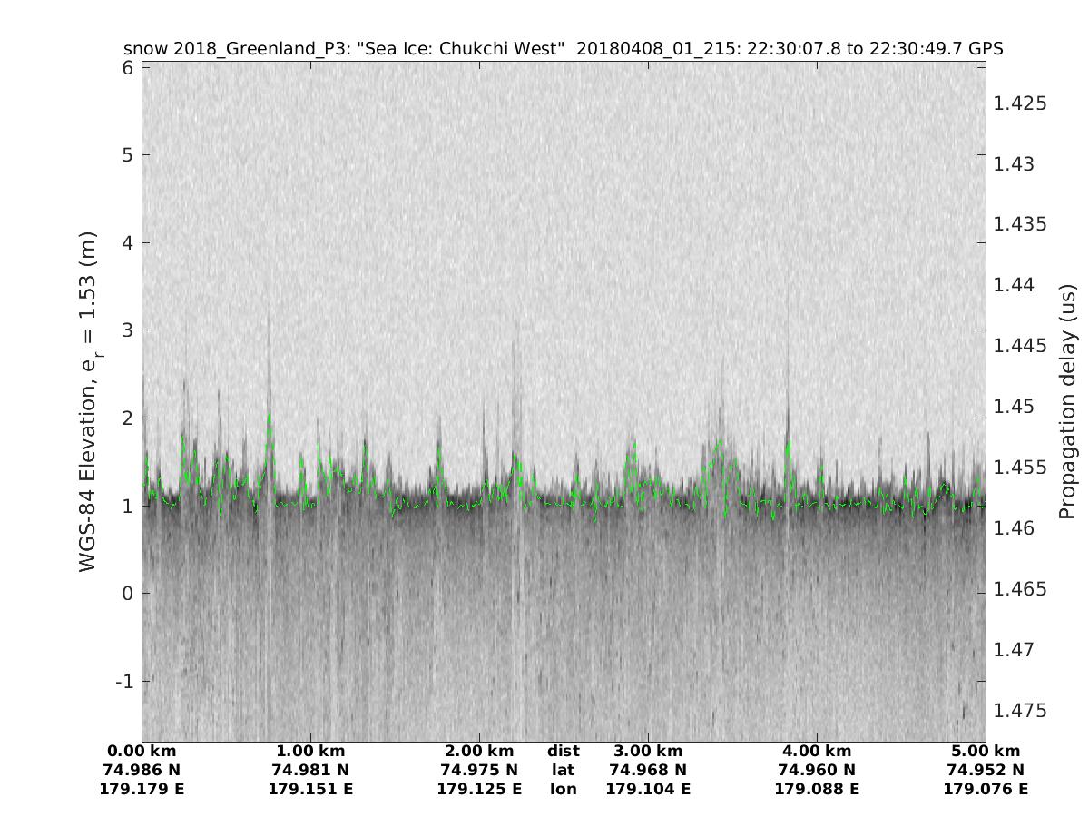Click the Propagation delay (us) axis label

[1068, 401]
